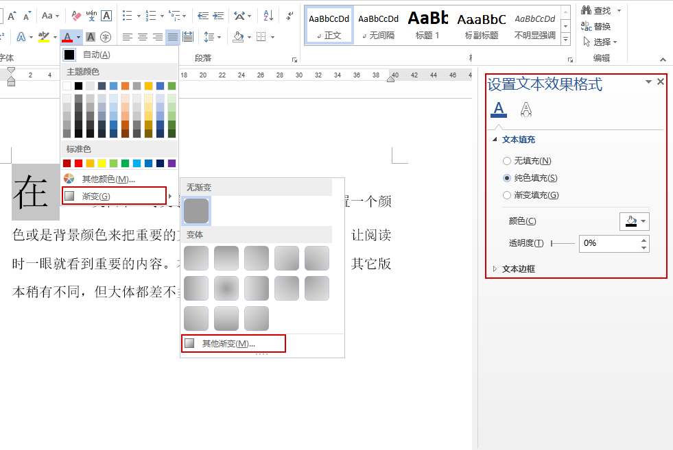Switch to the text effects tab in pane

pyautogui.click(x=526, y=110)
